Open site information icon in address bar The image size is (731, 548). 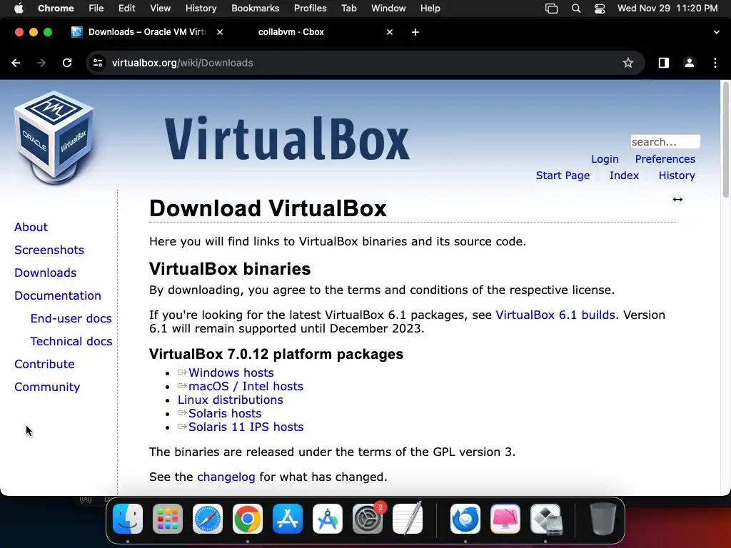(x=97, y=63)
